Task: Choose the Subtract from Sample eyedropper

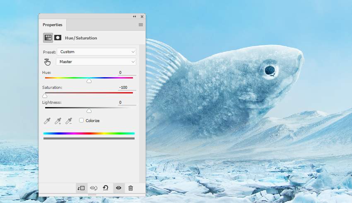Action: click(x=69, y=121)
